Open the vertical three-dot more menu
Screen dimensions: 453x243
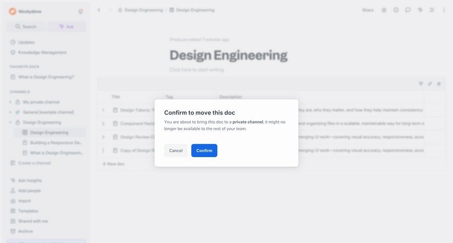point(443,10)
